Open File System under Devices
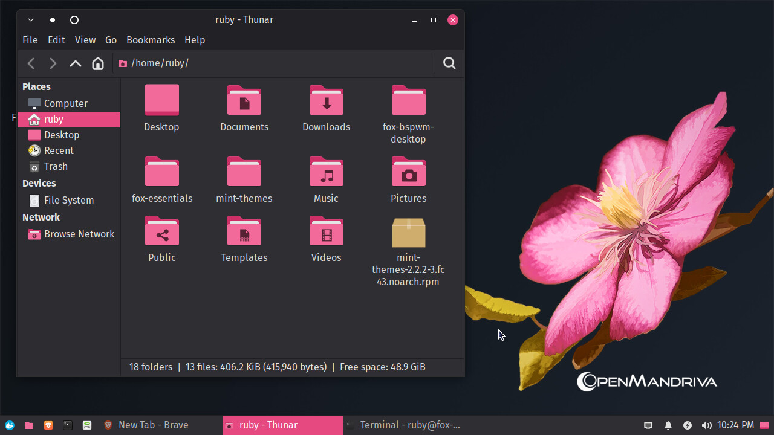The width and height of the screenshot is (774, 435). [x=68, y=200]
